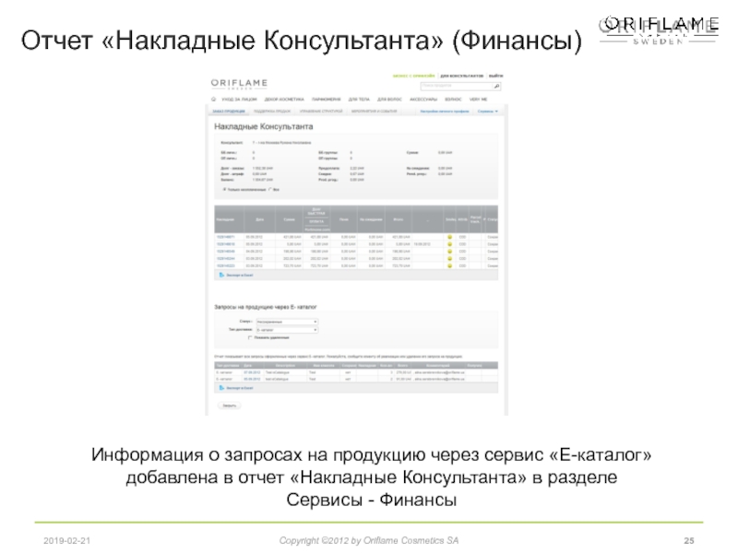Click the smiley icon in the 5,00 invoice row
Viewport: 738px width, 553px height.
pos(449,244)
